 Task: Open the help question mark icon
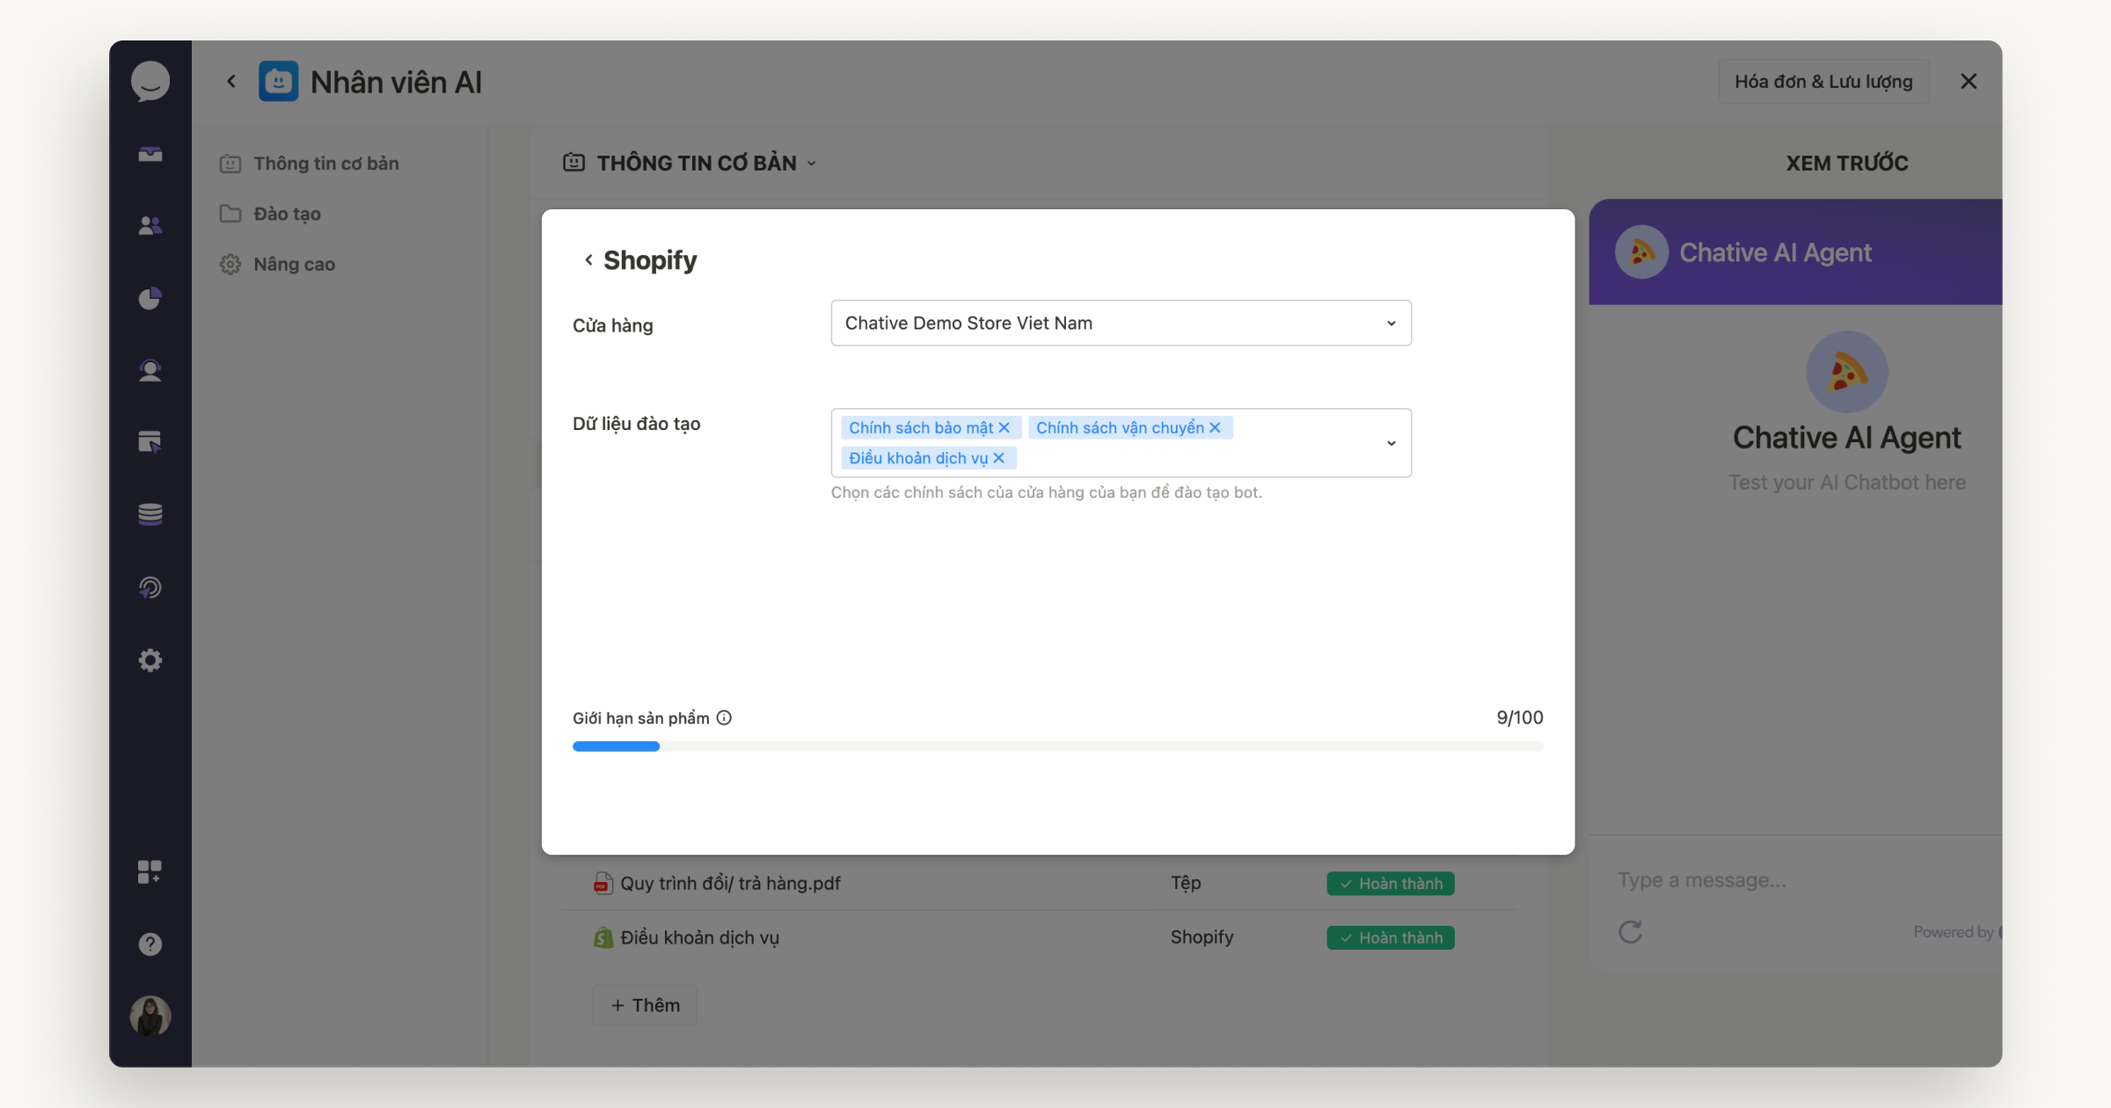click(x=150, y=944)
